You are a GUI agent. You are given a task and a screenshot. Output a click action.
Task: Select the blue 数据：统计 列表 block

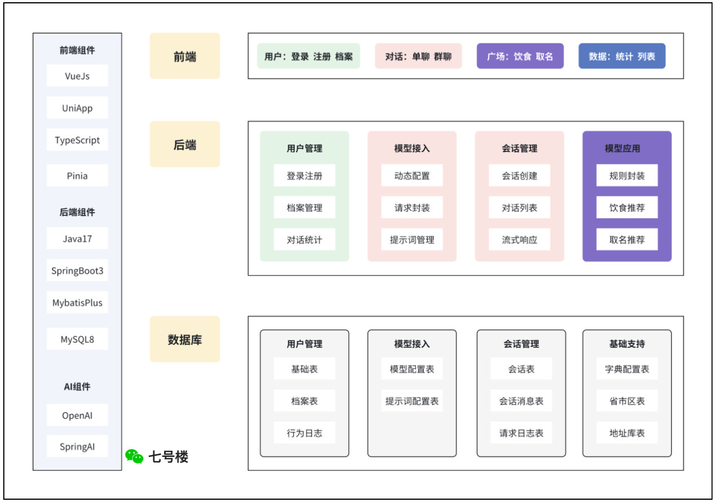point(622,56)
